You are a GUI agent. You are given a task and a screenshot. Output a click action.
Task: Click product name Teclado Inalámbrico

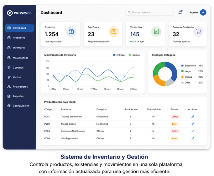(x=71, y=116)
